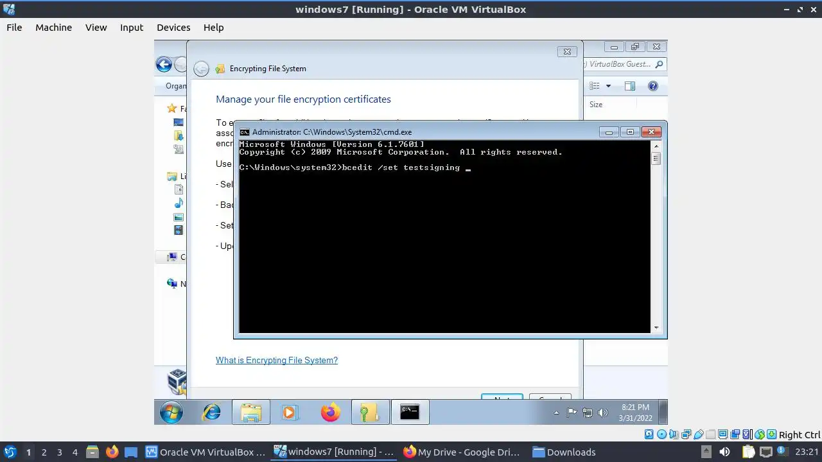Launch Firefox from the host panel
This screenshot has height=462, width=822.
(x=112, y=452)
